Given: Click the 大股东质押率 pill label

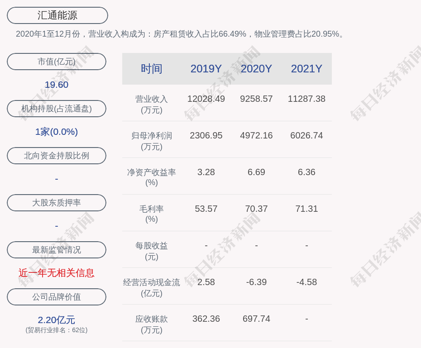Looking at the screenshot, I should tap(57, 203).
